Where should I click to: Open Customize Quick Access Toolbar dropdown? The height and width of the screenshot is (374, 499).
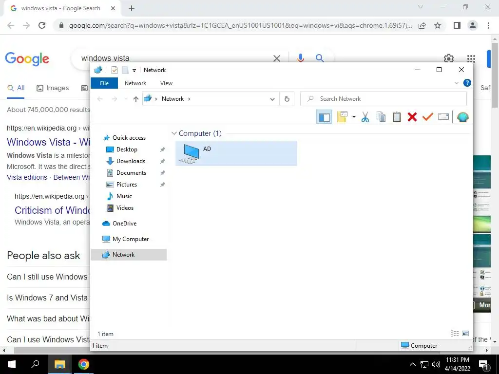pos(134,70)
